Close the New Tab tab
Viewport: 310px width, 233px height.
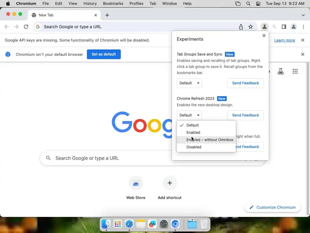(96, 15)
